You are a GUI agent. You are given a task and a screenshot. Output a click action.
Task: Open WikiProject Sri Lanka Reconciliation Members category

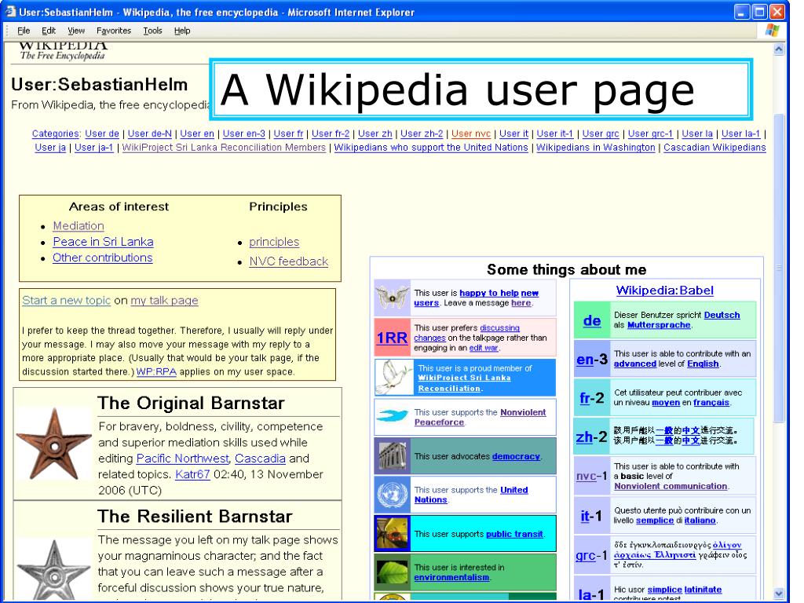coord(224,148)
